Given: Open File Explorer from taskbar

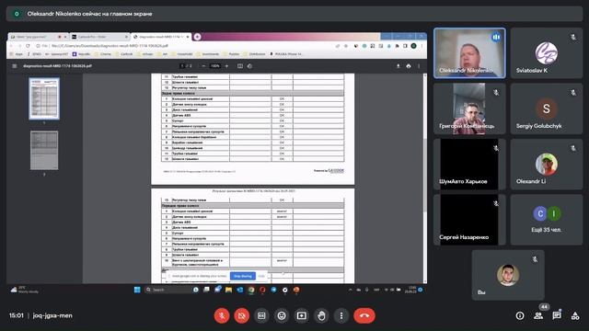Looking at the screenshot, I should (x=228, y=290).
